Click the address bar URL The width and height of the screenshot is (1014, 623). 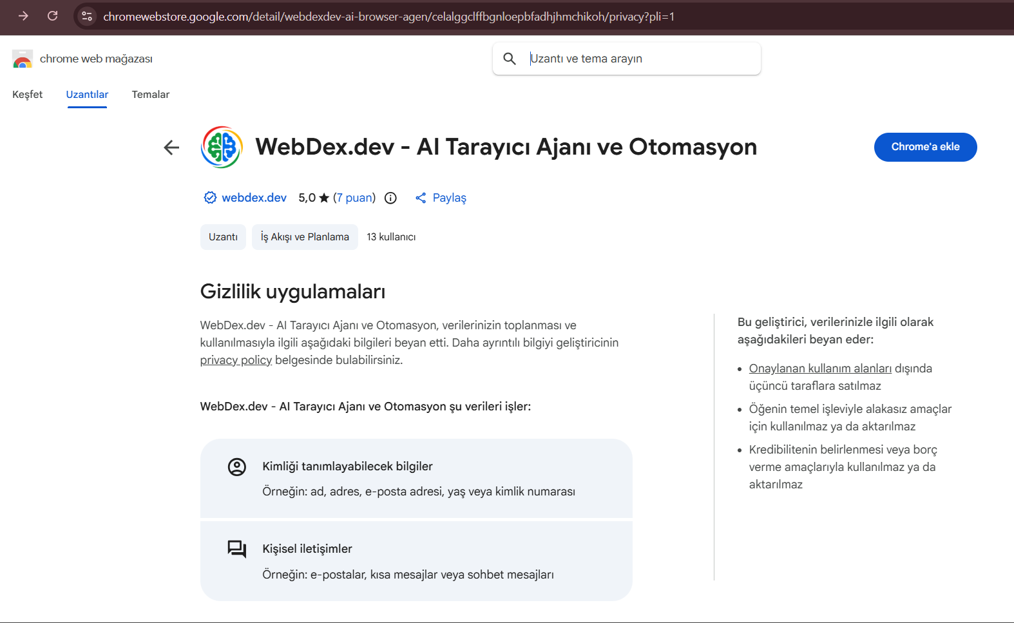tap(388, 16)
